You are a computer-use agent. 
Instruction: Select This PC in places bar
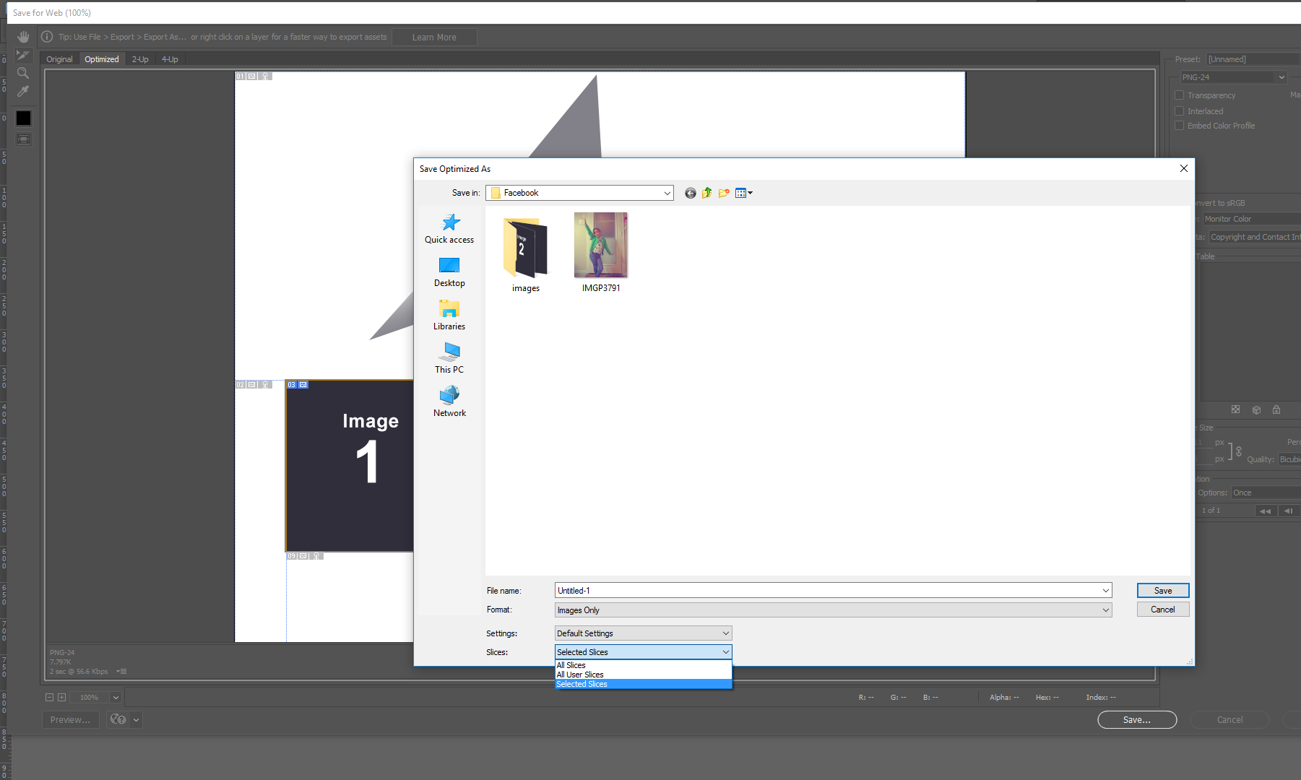pos(449,358)
